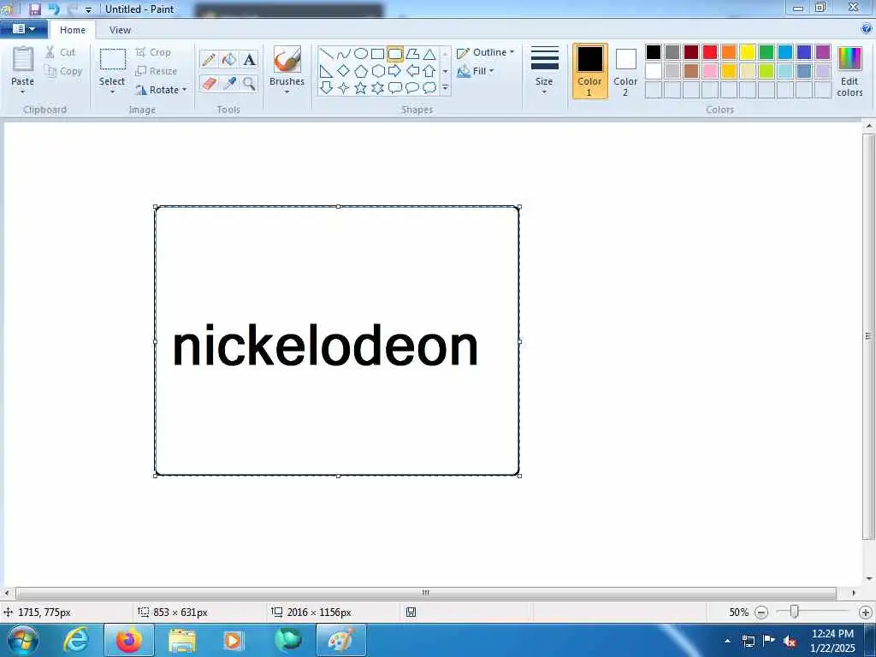Open the Windows Start button
876x657 pixels.
click(x=21, y=641)
